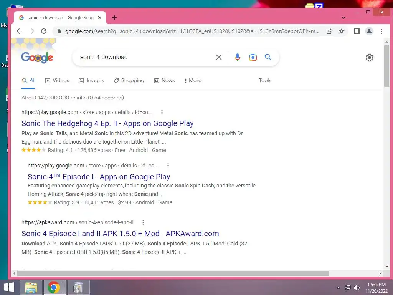Click the scroll down arrow

coord(386,267)
